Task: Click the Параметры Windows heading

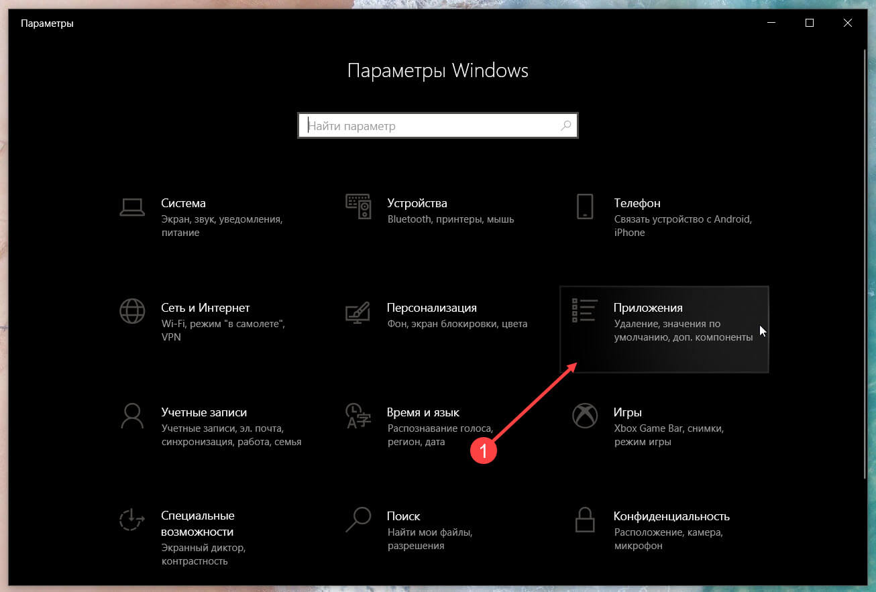Action: point(438,70)
